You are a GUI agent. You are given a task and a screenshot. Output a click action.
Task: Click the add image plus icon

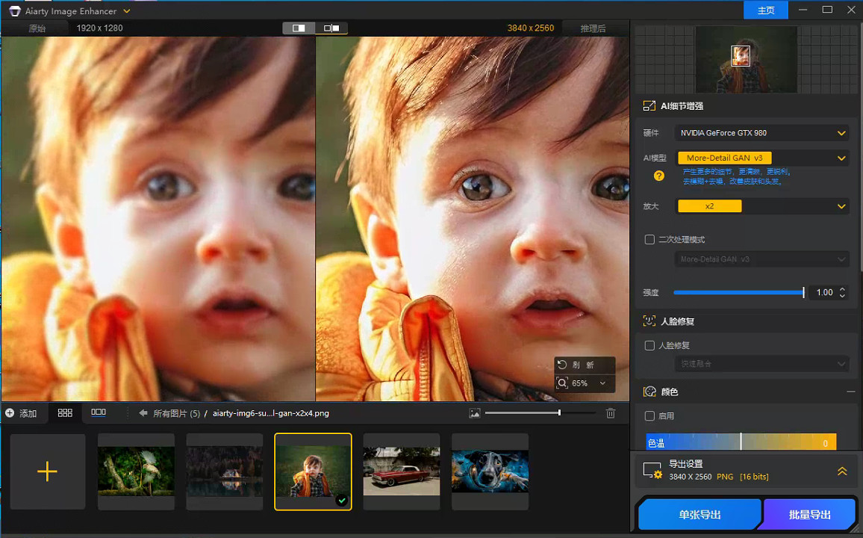(x=47, y=471)
